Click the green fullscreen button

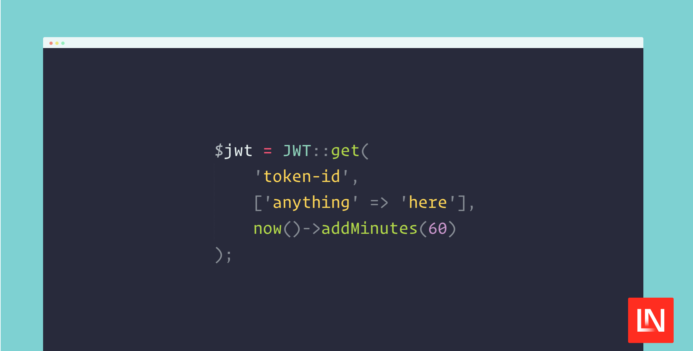point(63,43)
